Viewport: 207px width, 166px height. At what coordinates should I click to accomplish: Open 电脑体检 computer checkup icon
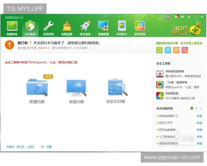[x=12, y=28]
